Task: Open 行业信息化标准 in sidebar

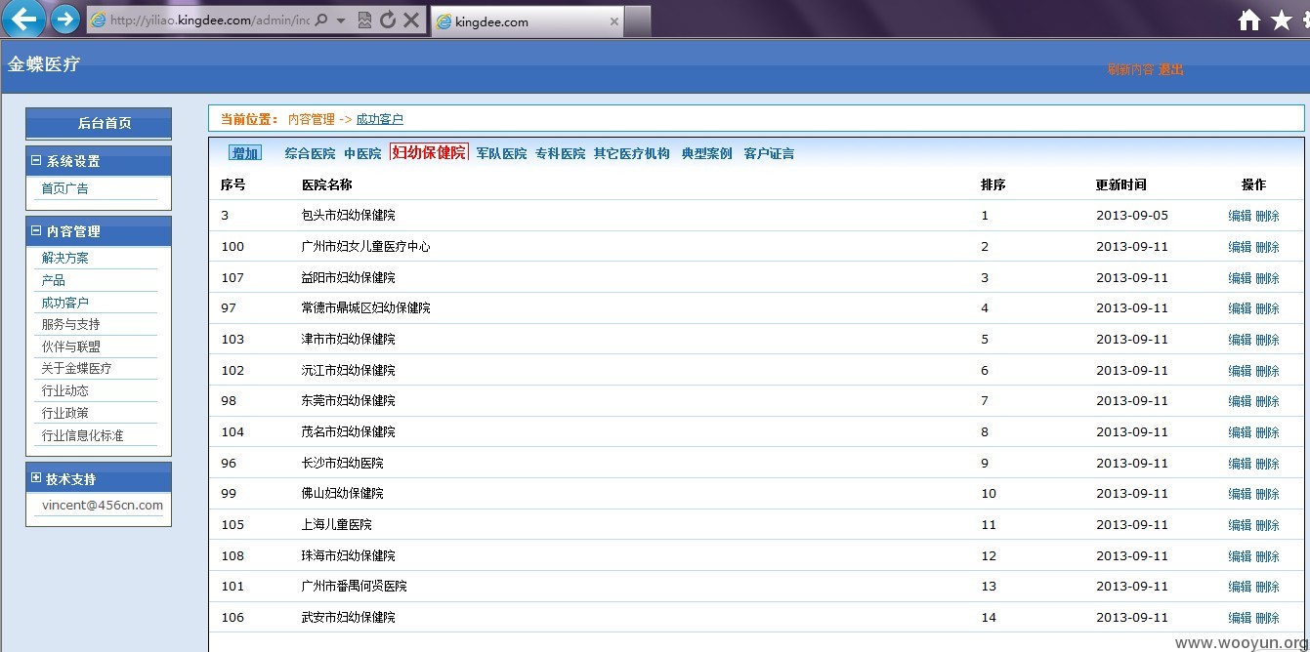Action: [x=83, y=435]
